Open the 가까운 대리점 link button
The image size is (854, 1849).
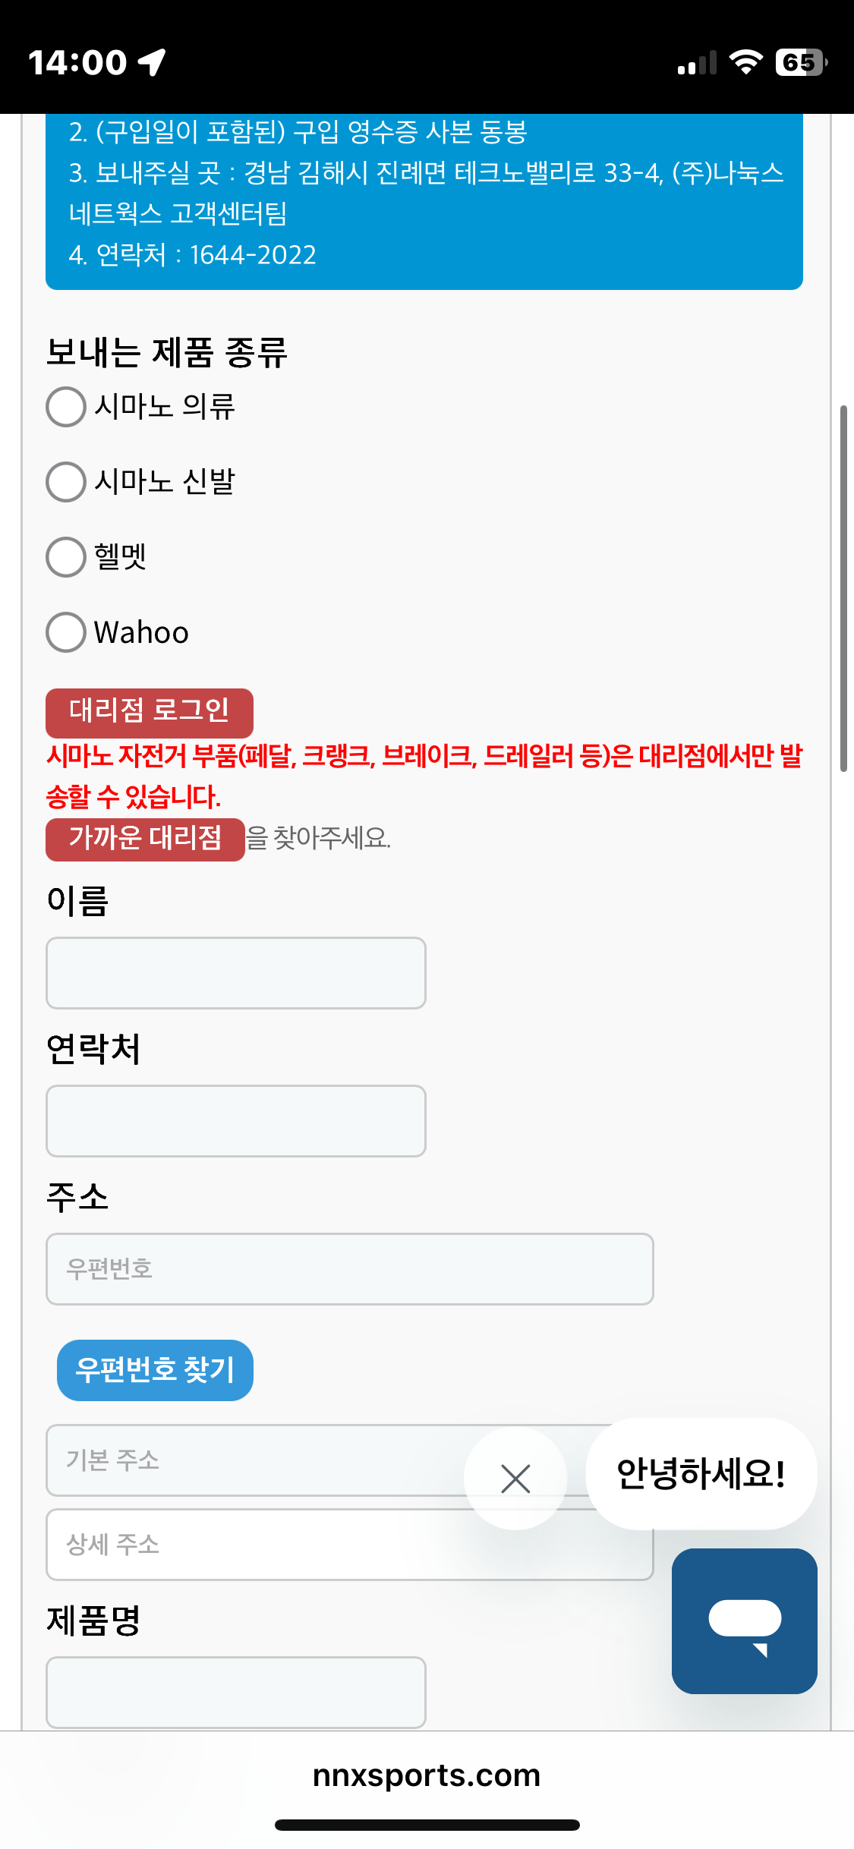[x=145, y=839]
